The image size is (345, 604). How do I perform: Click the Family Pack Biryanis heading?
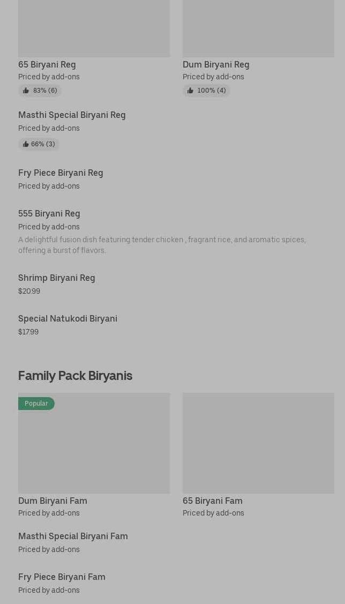pos(75,376)
